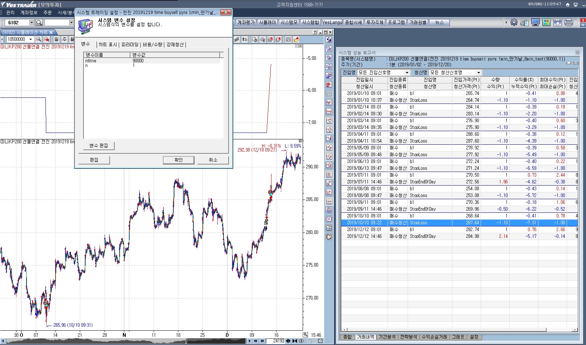586x345 pixels.
Task: Open settings gear icon in top toolbar
Action: click(514, 23)
